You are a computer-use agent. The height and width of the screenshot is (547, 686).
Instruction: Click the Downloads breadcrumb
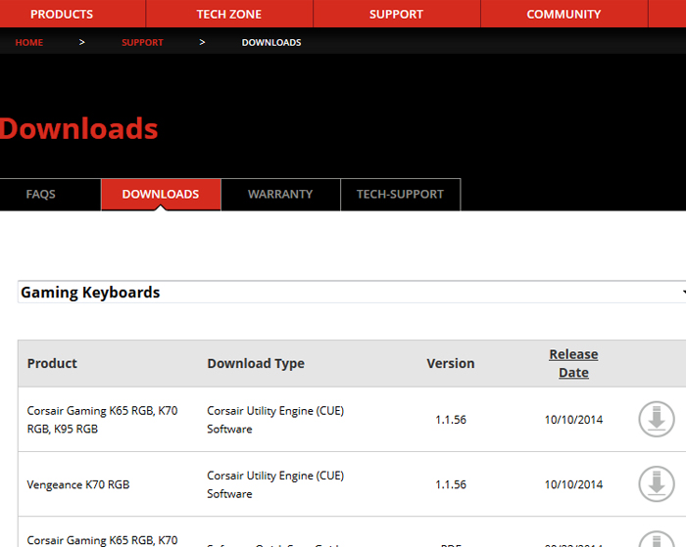pyautogui.click(x=271, y=42)
